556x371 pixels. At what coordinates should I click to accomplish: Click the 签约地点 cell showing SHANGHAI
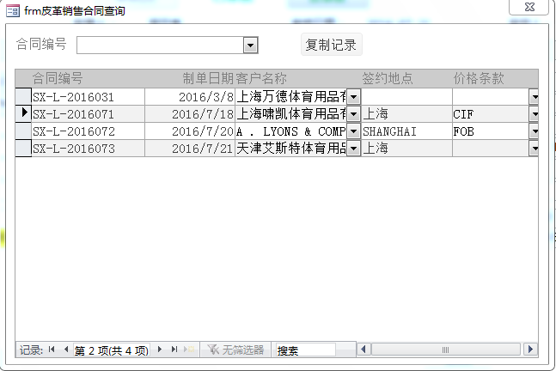(x=406, y=131)
